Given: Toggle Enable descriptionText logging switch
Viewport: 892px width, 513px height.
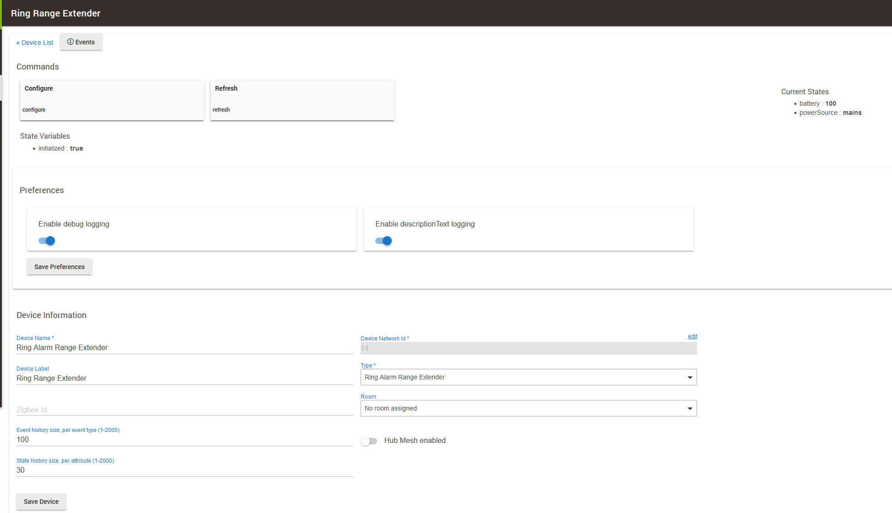Looking at the screenshot, I should [x=384, y=241].
